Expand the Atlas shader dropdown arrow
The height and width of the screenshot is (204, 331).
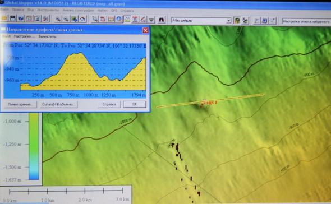[x=229, y=21]
